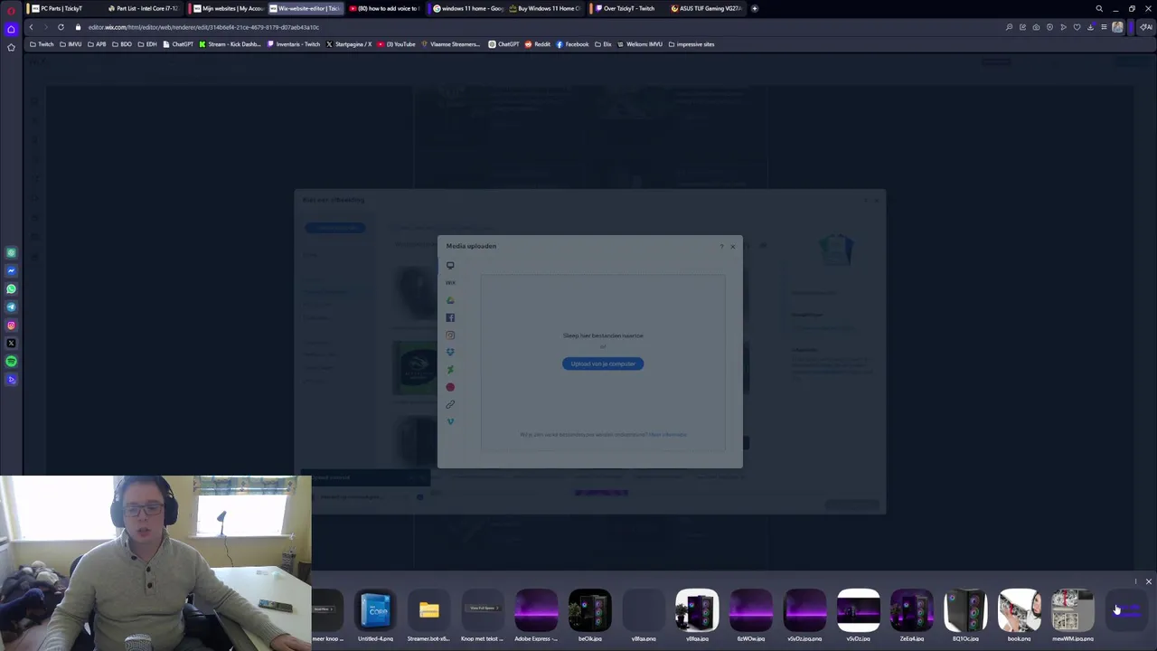This screenshot has height=651, width=1157.
Task: Switch to Part List - Intel Core tab
Action: coord(143,8)
